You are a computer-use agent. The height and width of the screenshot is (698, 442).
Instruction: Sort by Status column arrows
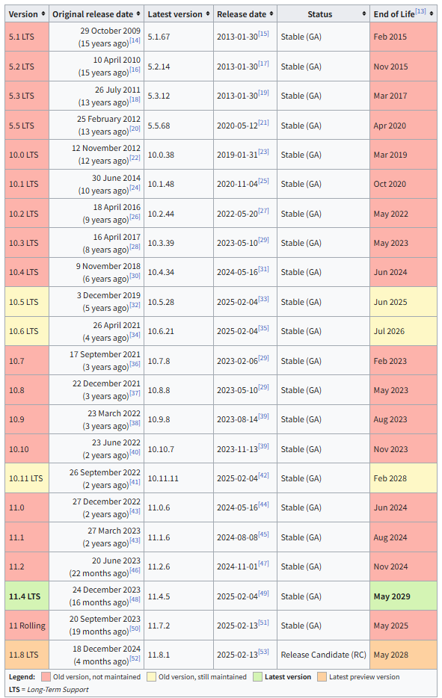pyautogui.click(x=364, y=14)
